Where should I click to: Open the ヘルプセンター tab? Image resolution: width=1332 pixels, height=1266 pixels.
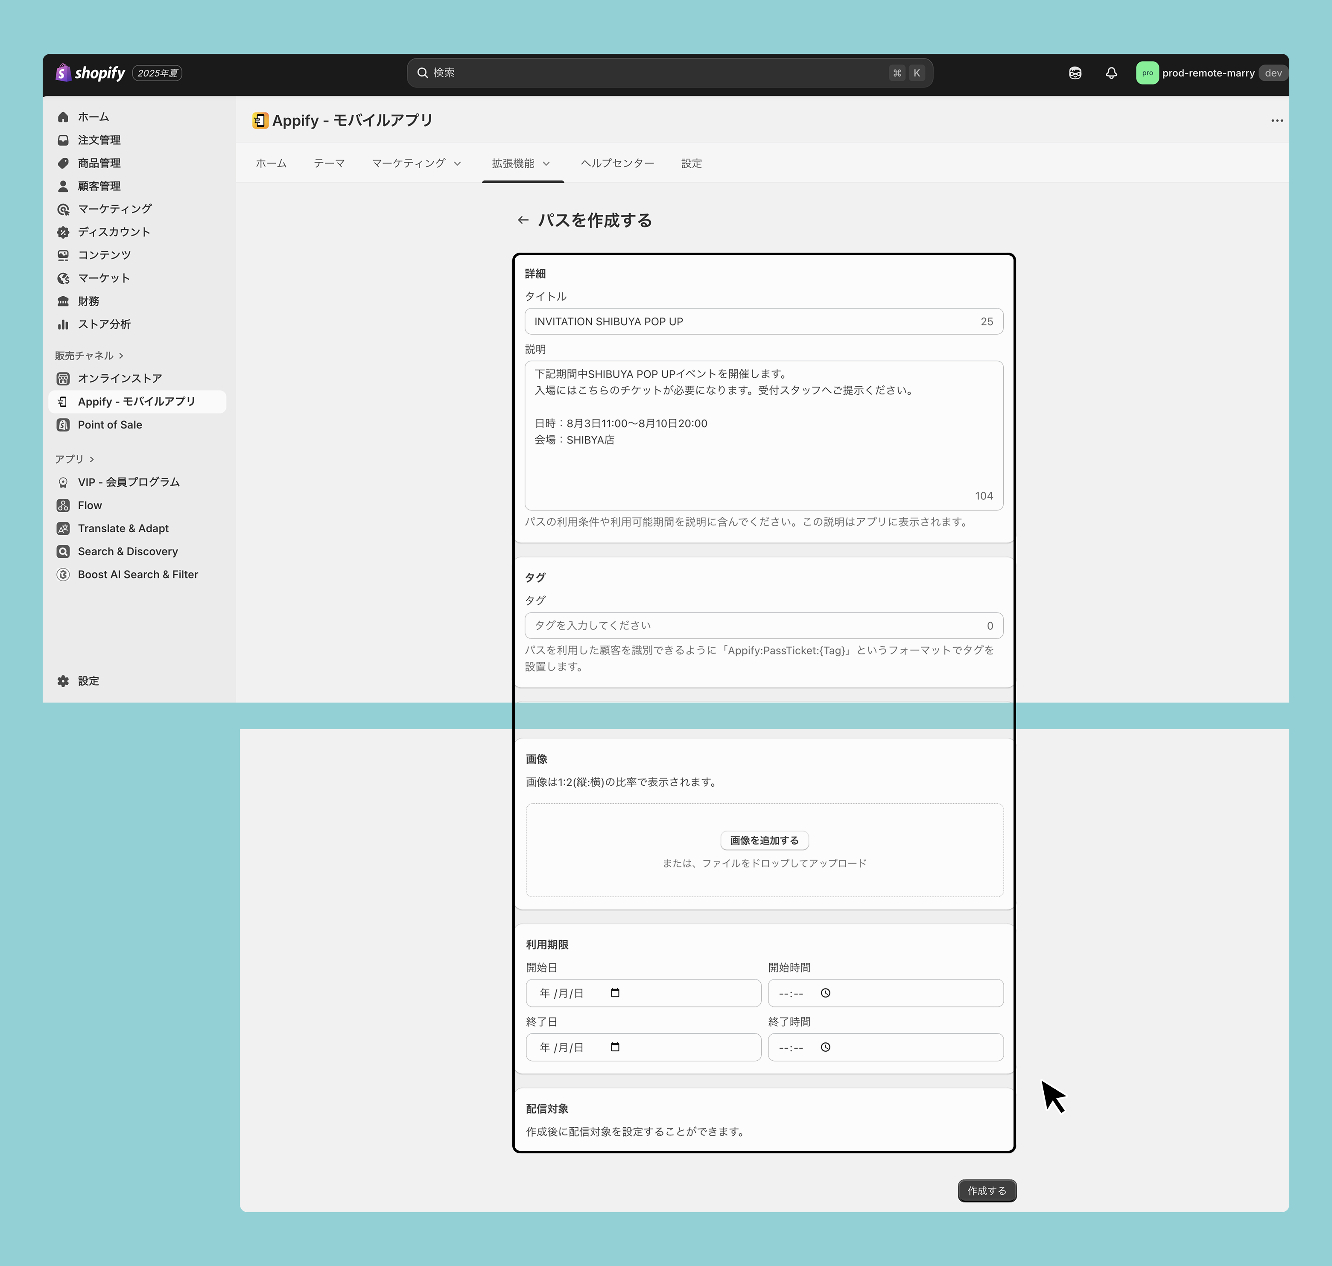[617, 163]
